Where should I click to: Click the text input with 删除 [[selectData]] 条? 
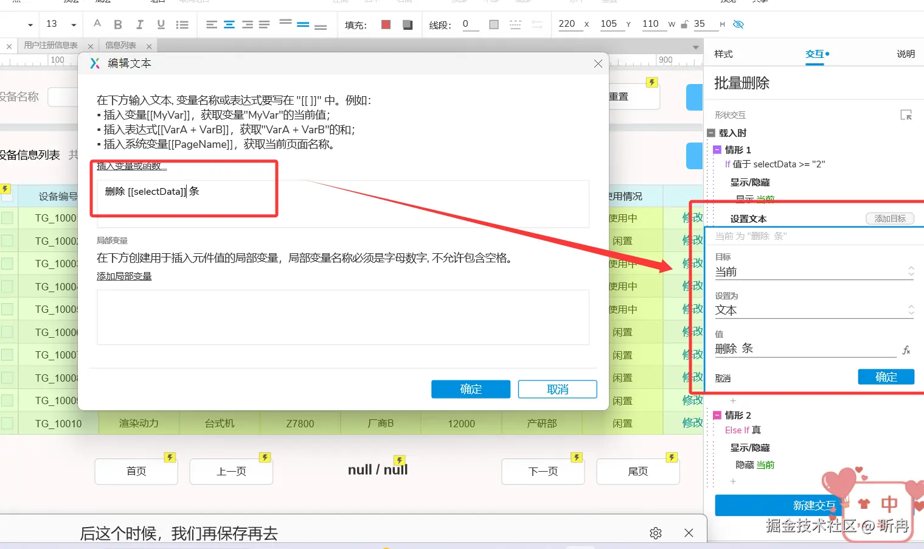point(343,203)
